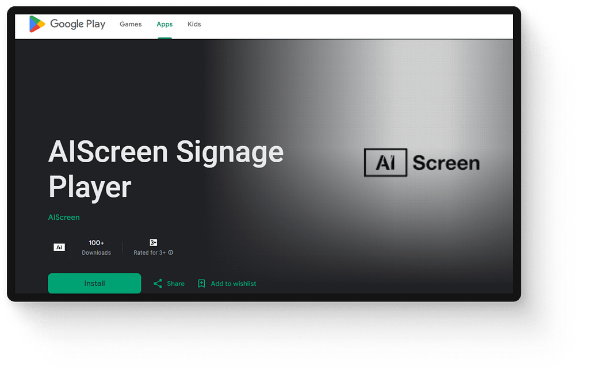Install the AIScreen Signage Player app
The width and height of the screenshot is (589, 382).
pos(94,283)
